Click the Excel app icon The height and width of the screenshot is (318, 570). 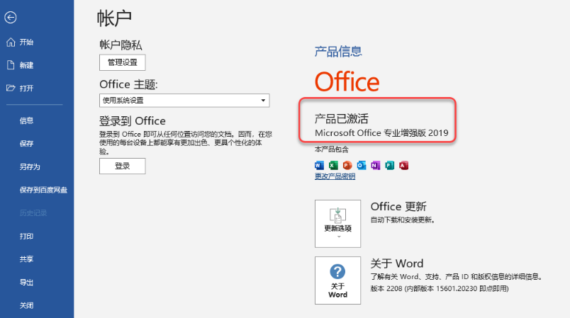click(333, 166)
